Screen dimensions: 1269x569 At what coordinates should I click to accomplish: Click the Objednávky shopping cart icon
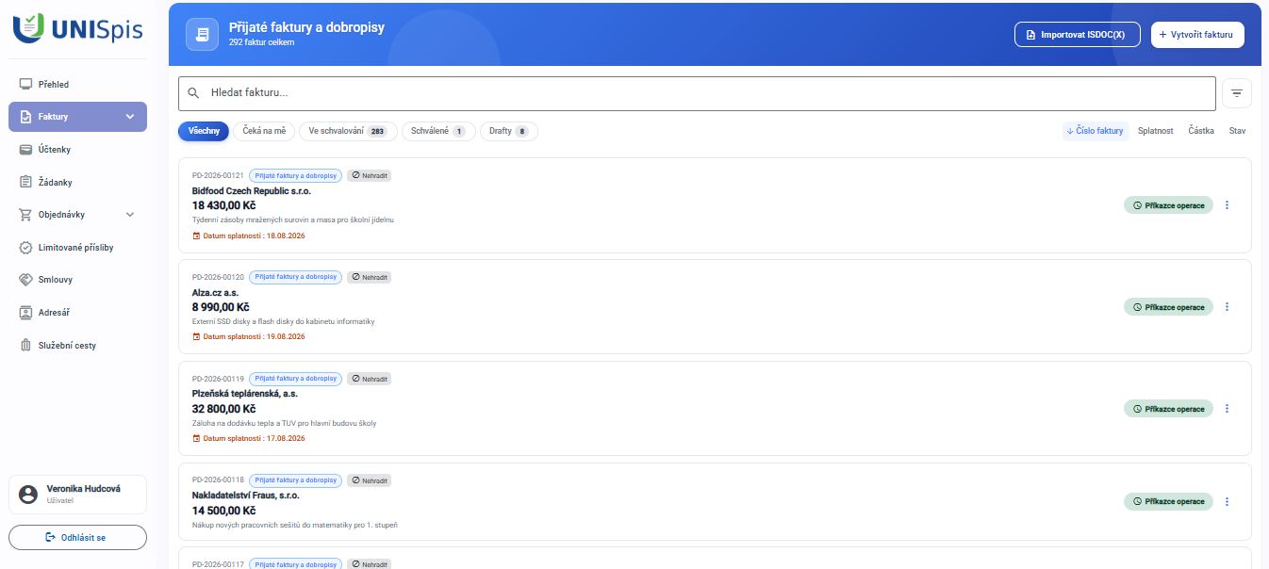(26, 215)
